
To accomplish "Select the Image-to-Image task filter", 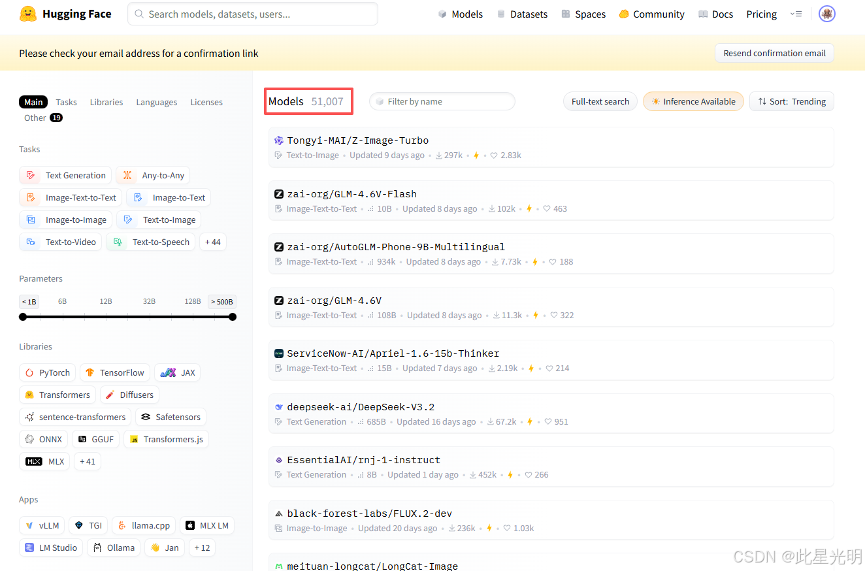I will pos(66,220).
